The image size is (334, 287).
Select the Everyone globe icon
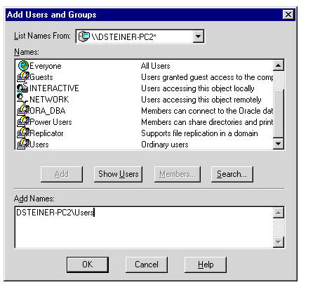coord(23,66)
